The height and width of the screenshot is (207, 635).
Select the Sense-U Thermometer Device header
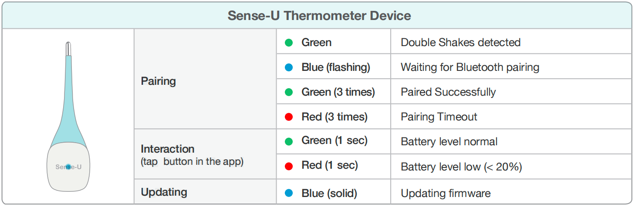(319, 16)
